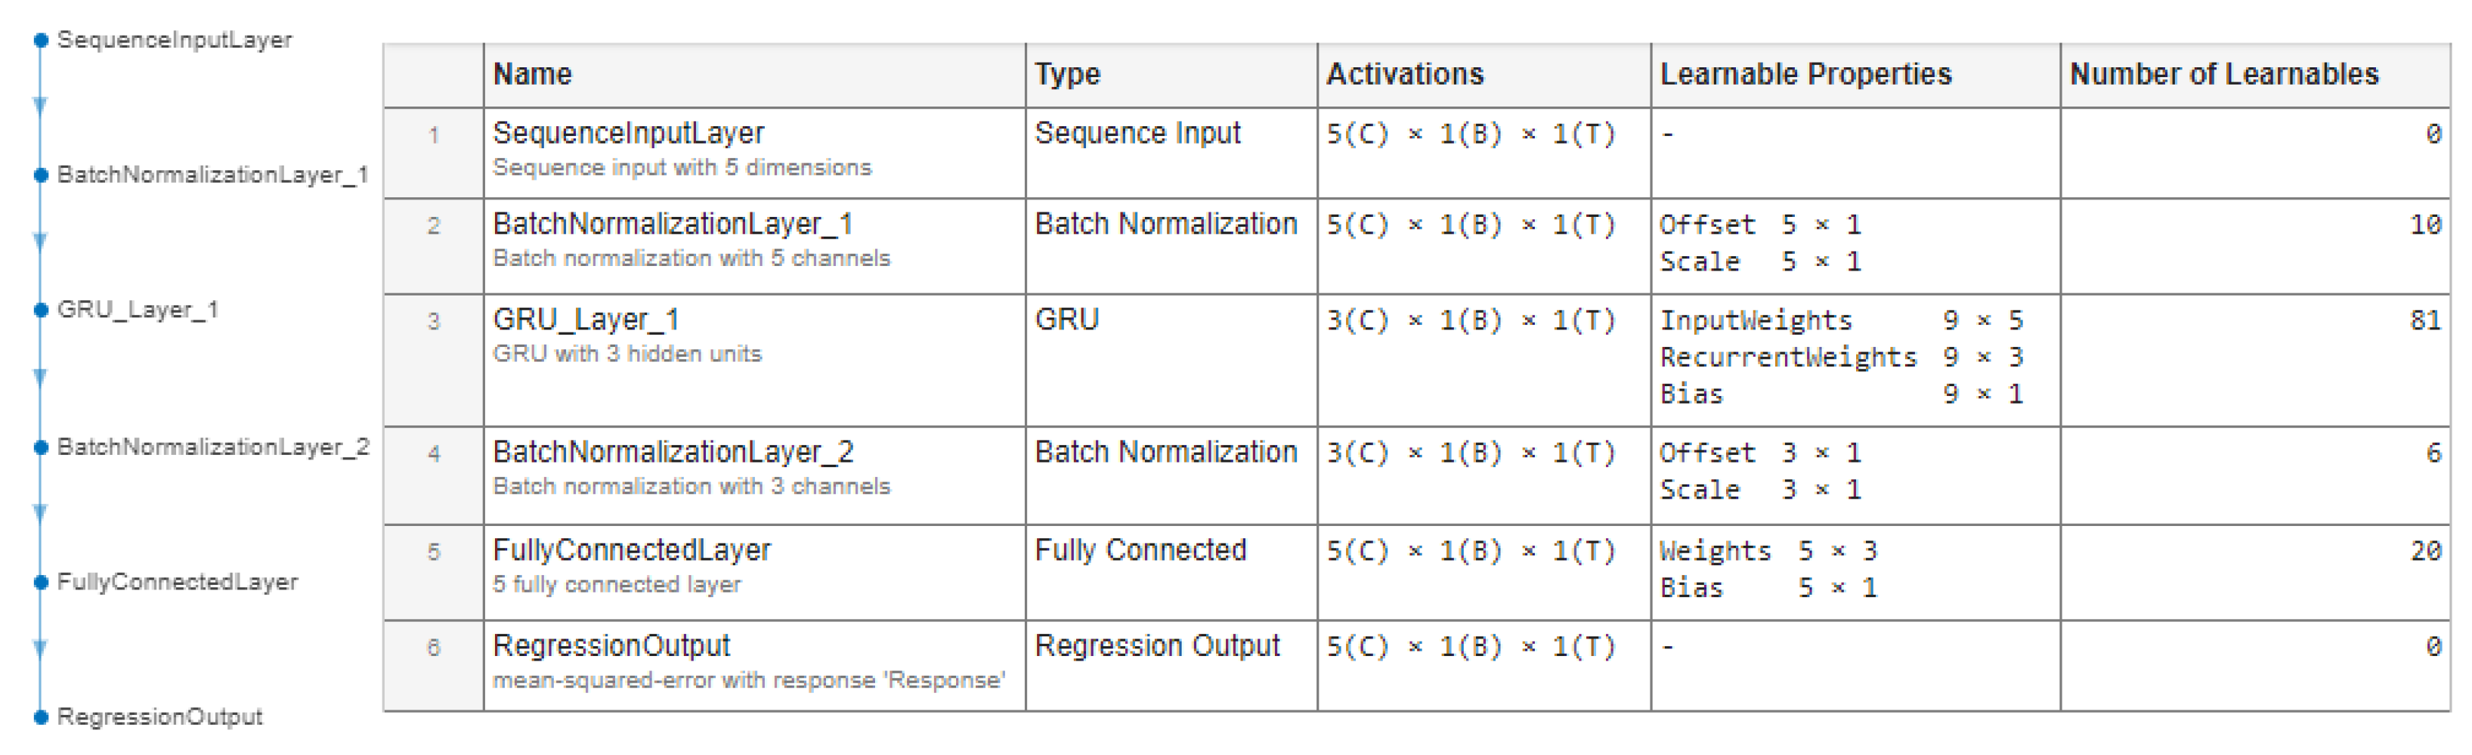This screenshot has height=755, width=2472.
Task: Select row number 4 in table
Action: [x=434, y=453]
